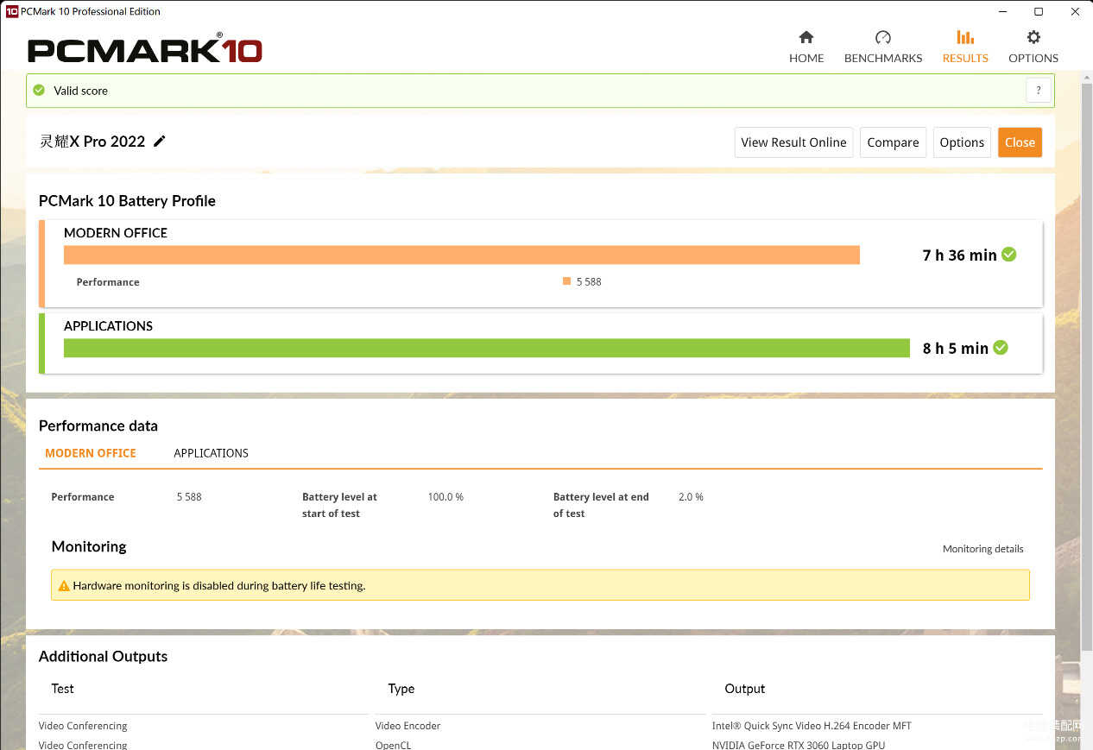Click the result name 灵耀X Pro 2022
1093x750 pixels.
click(92, 142)
